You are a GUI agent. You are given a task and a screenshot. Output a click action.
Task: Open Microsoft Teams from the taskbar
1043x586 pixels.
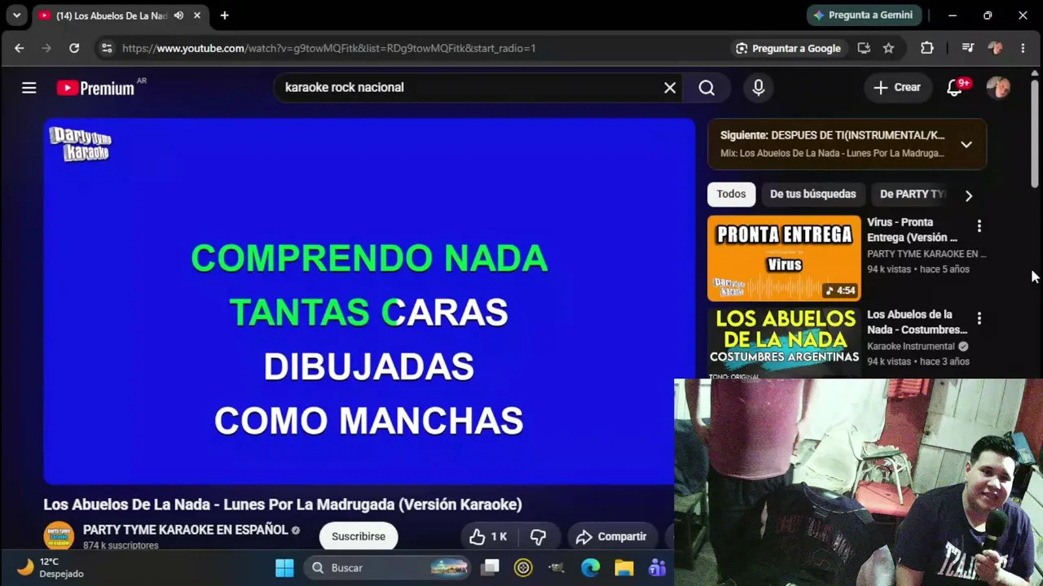(x=657, y=567)
